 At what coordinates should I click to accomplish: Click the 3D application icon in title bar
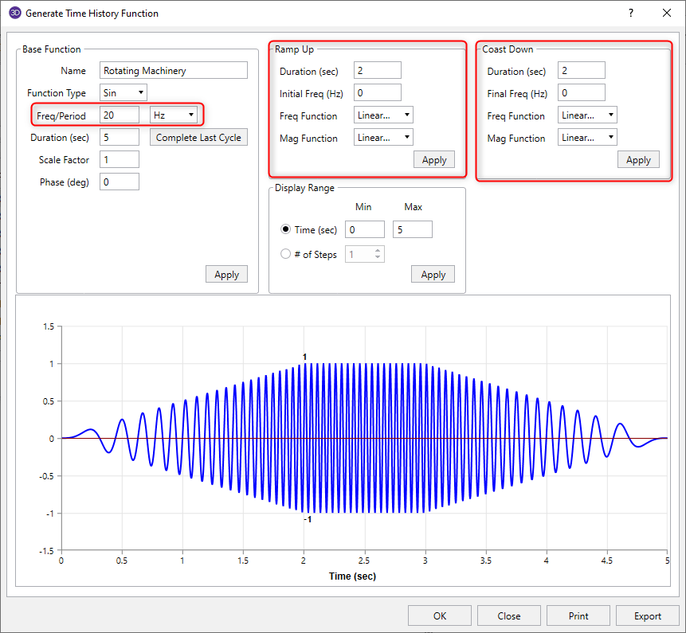14,13
